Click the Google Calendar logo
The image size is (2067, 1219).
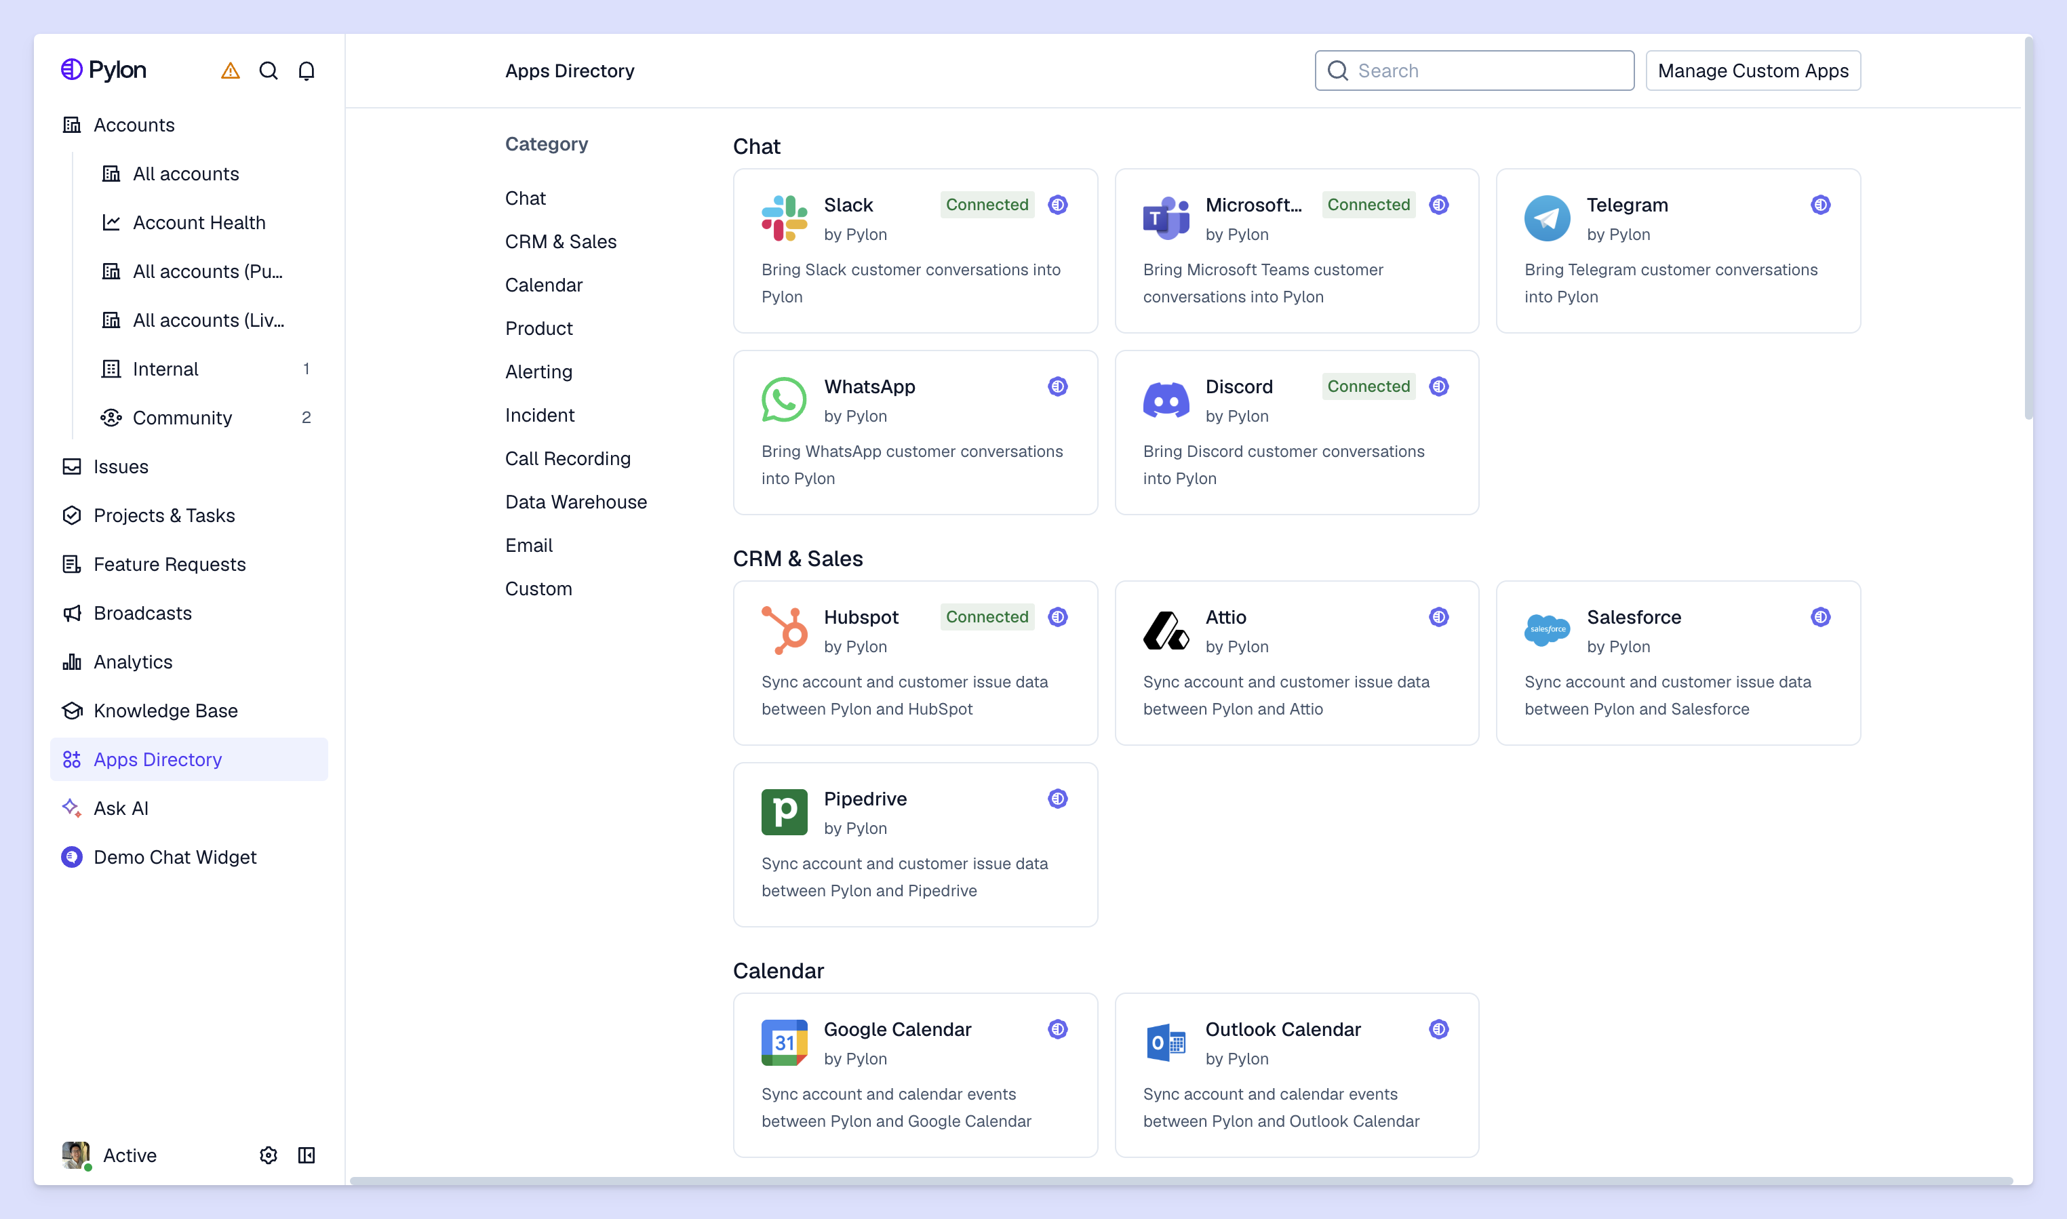click(784, 1043)
